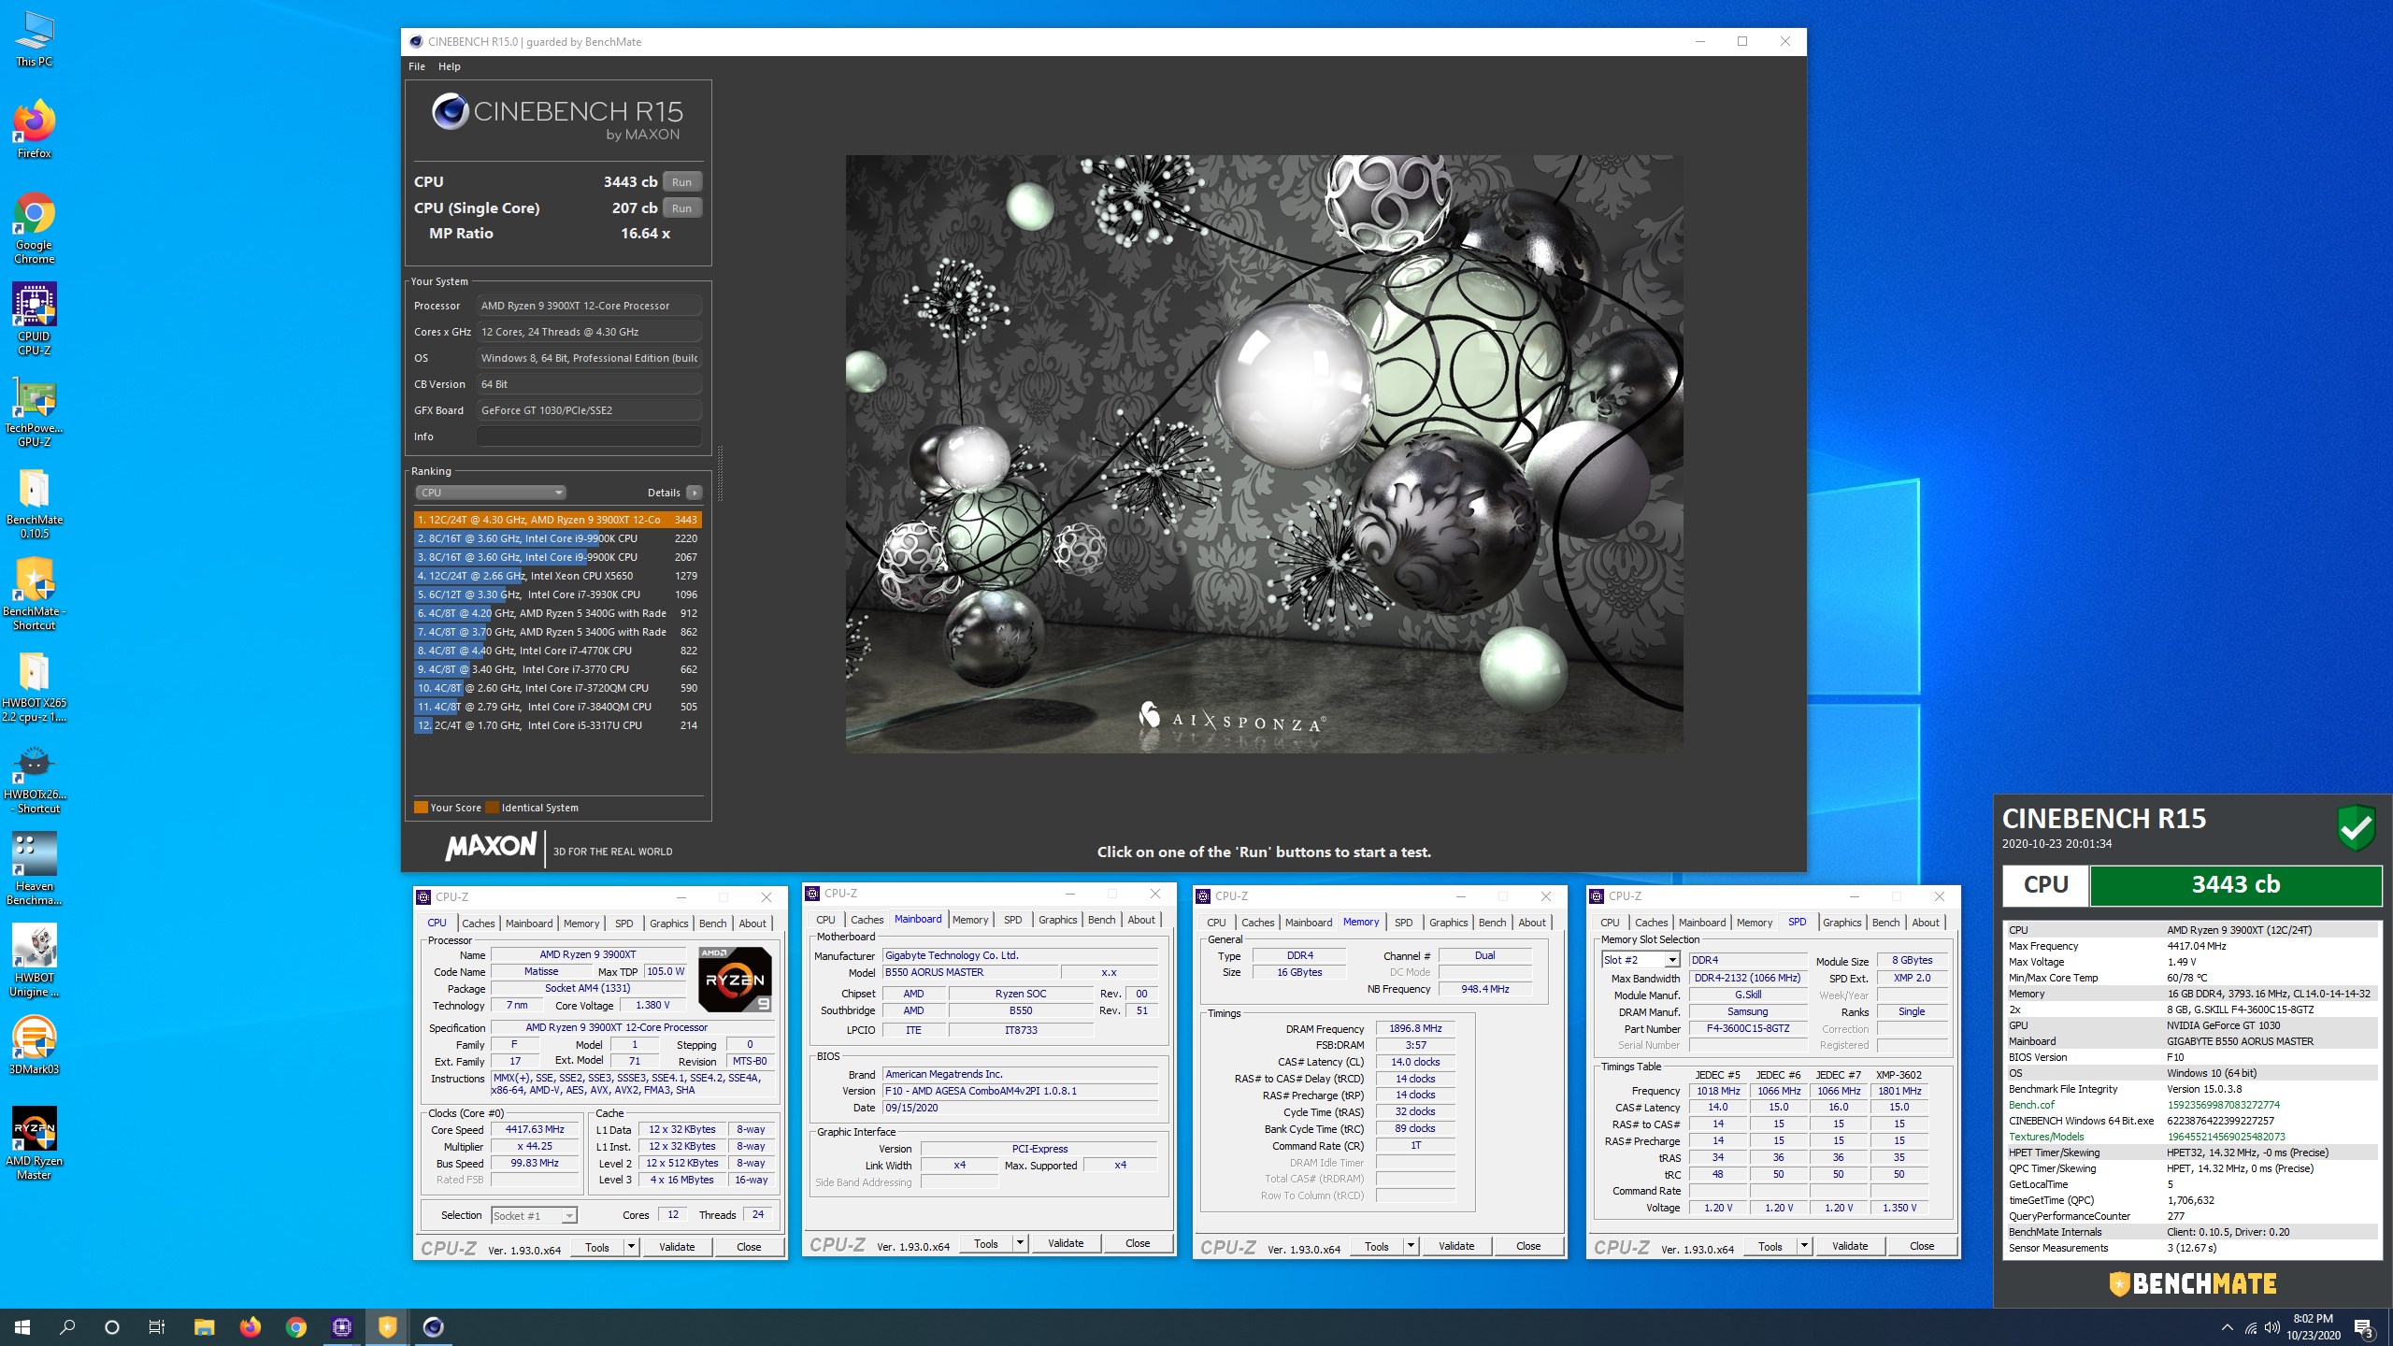Run the CPU (Single Core) test
Screen dimensions: 2393x1346
[682, 208]
